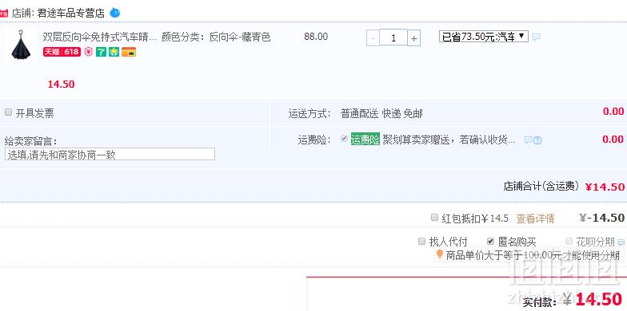Click the 给卖家留言 message input field
The image size is (627, 311).
pos(110,154)
